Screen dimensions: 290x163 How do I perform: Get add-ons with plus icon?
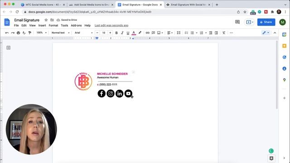284,98
